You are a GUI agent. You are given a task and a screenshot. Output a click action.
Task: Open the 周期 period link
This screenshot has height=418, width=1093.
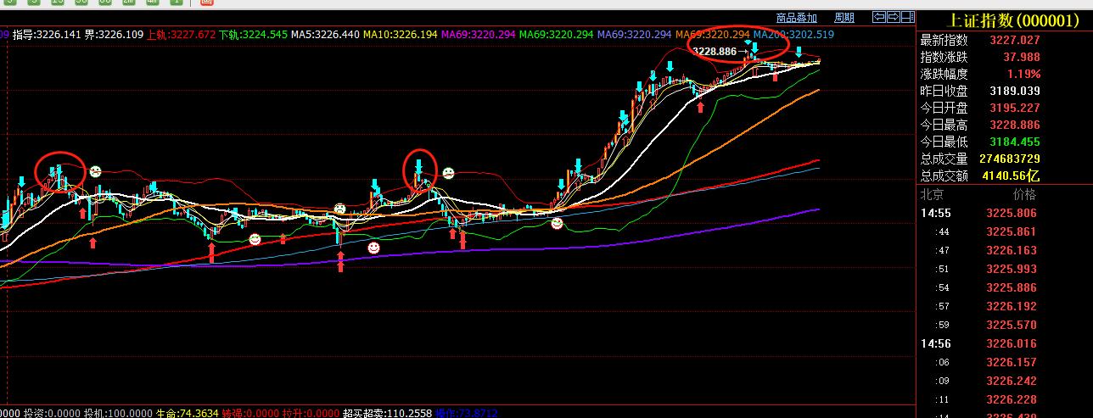point(844,17)
